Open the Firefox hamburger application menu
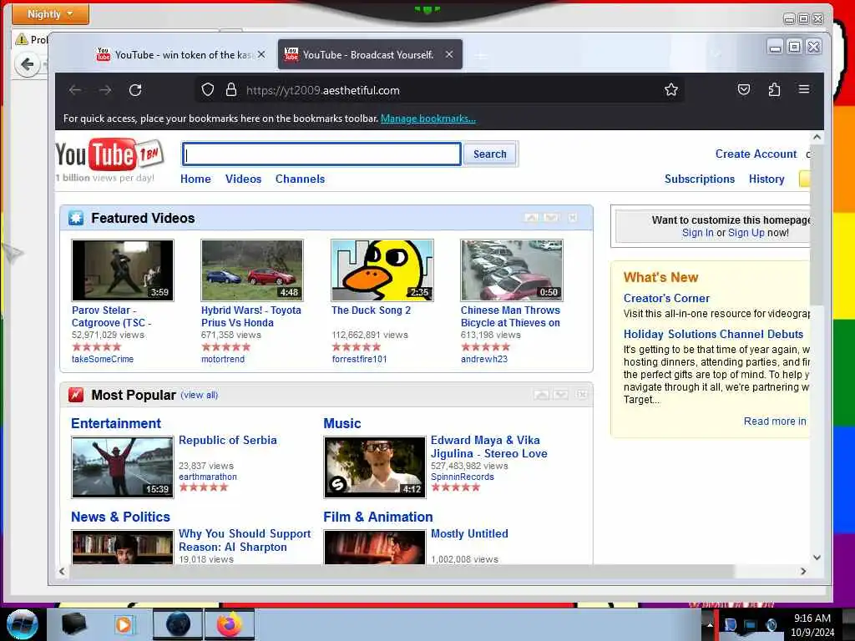The height and width of the screenshot is (641, 855). coord(804,89)
